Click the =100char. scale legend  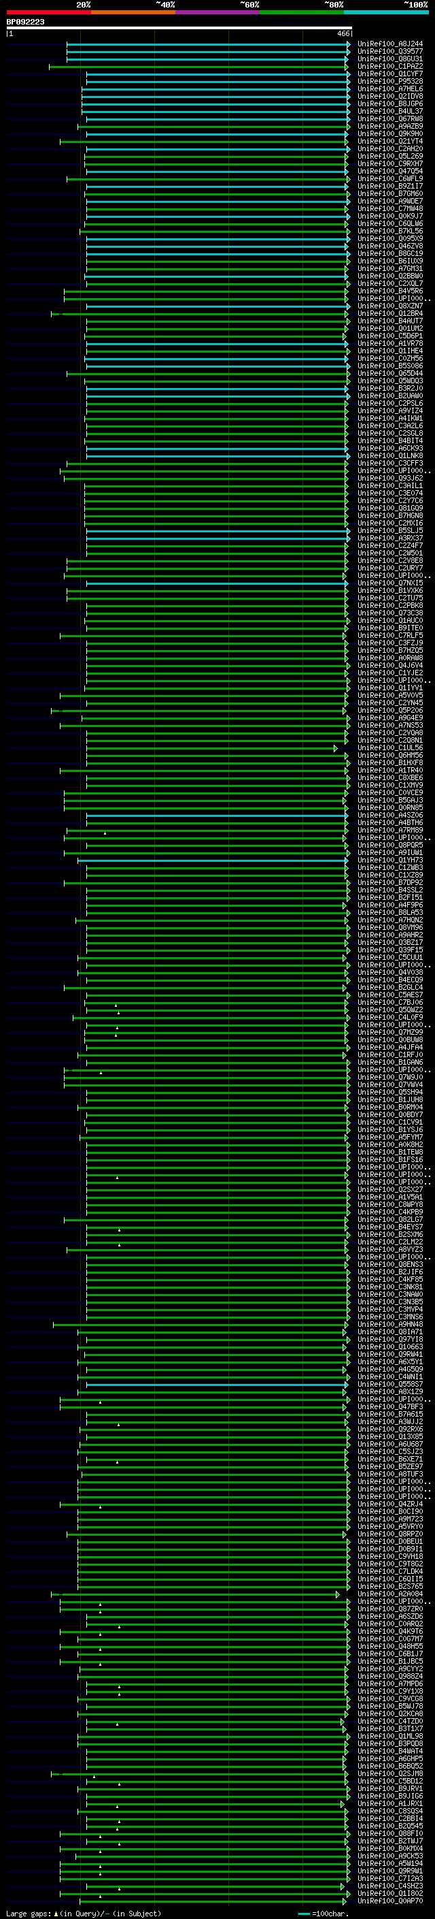click(x=323, y=1913)
